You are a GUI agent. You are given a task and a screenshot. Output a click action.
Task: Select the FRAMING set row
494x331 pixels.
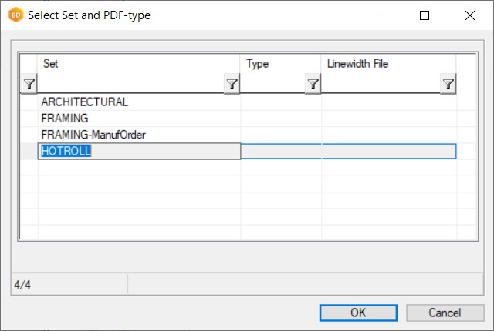tap(65, 119)
